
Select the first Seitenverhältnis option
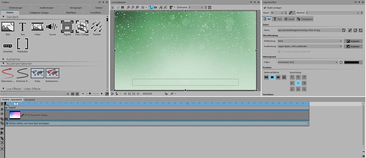(x=266, y=77)
